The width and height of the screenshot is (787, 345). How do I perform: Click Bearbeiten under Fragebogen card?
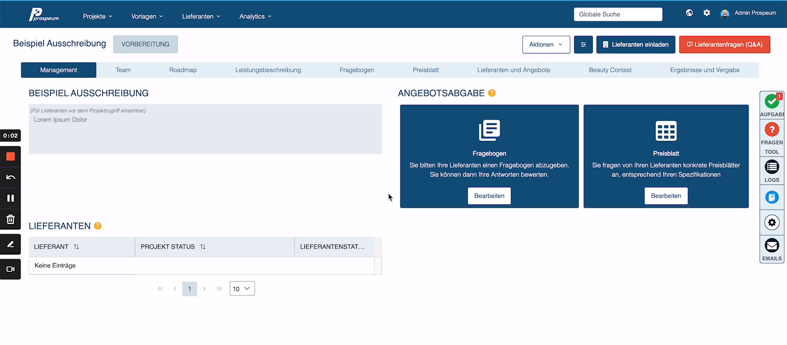[x=489, y=196]
